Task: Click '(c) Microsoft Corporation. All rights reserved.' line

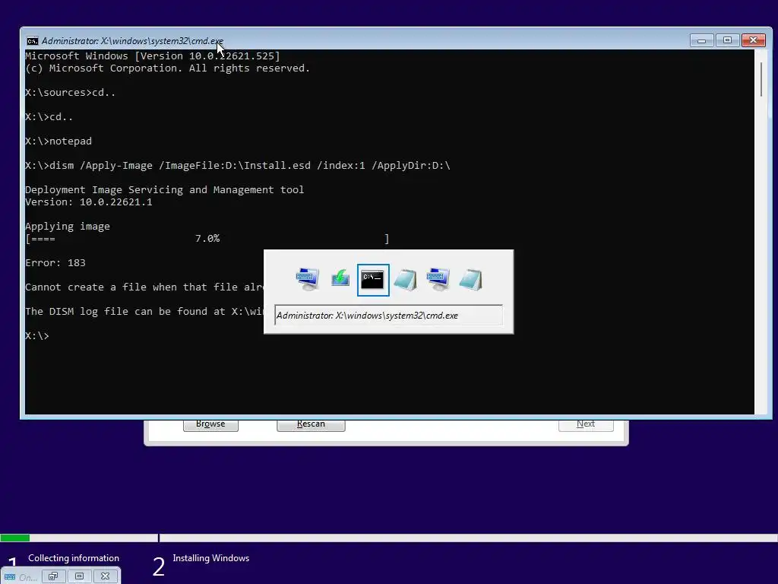Action: tap(168, 68)
